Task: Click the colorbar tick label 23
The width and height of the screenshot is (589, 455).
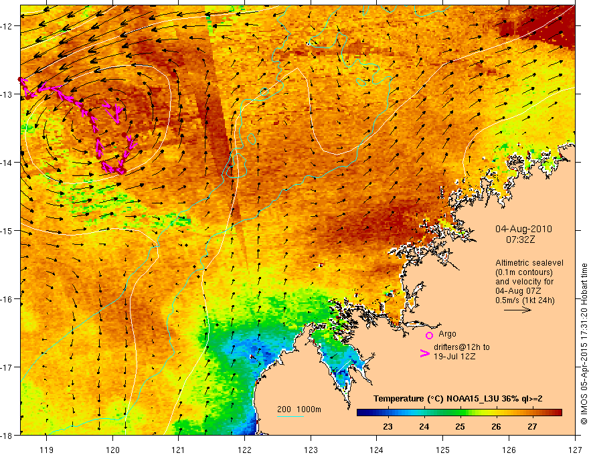Action: tap(388, 426)
